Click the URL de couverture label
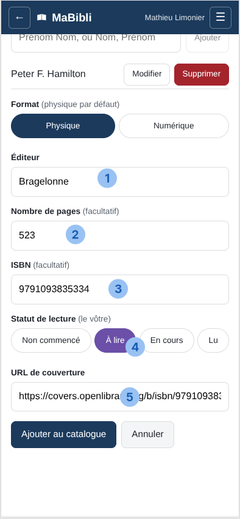 pyautogui.click(x=48, y=373)
